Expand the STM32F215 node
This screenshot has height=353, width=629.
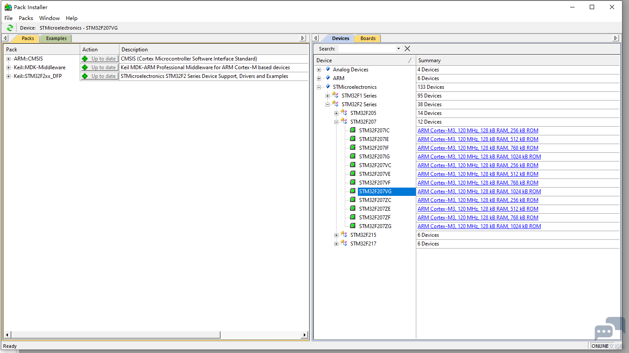(337, 235)
